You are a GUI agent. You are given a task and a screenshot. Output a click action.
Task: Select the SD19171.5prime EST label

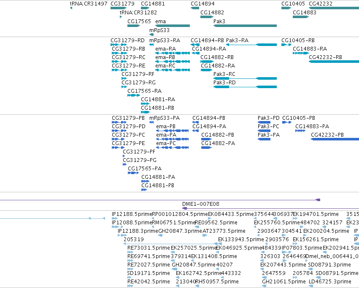tap(148, 273)
